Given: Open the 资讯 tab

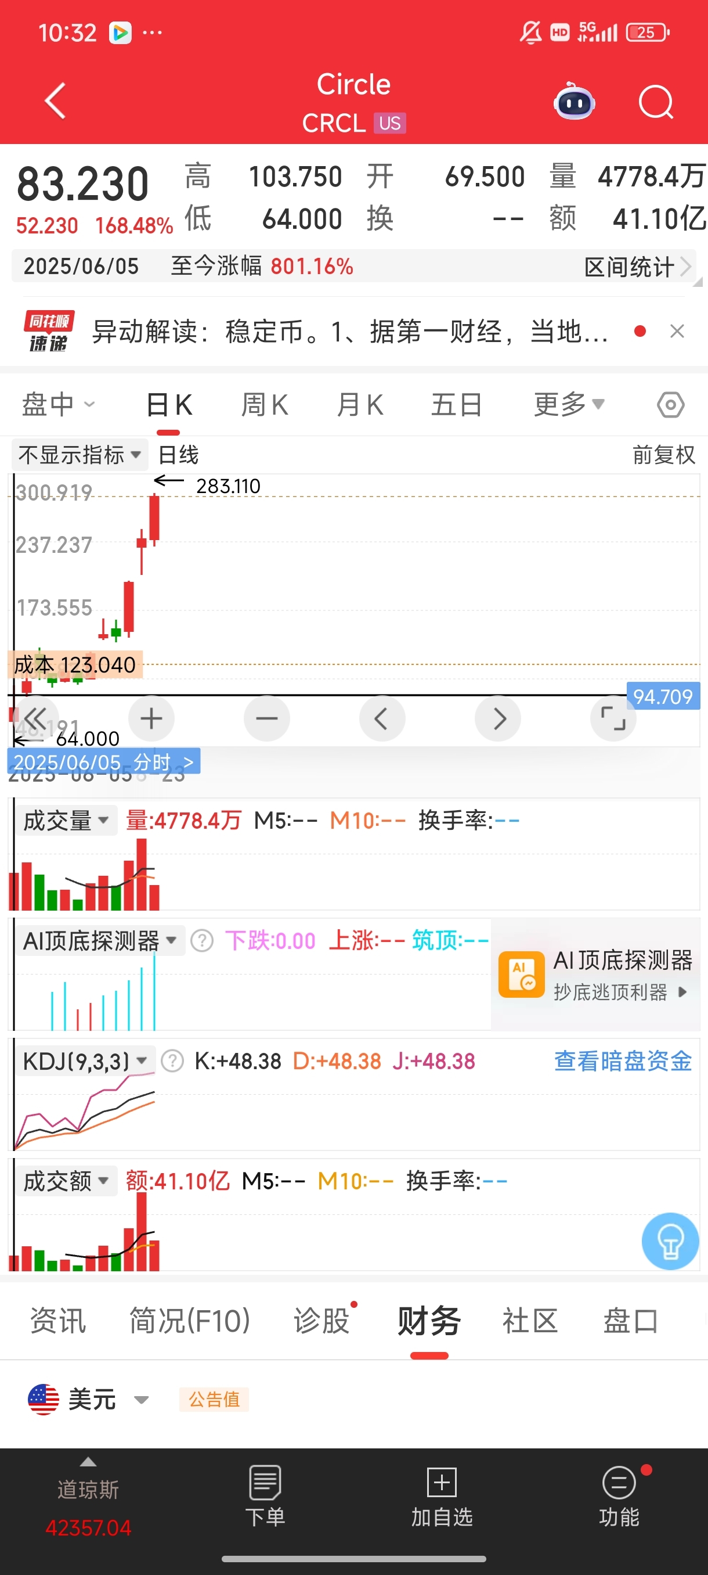Looking at the screenshot, I should tap(58, 1321).
